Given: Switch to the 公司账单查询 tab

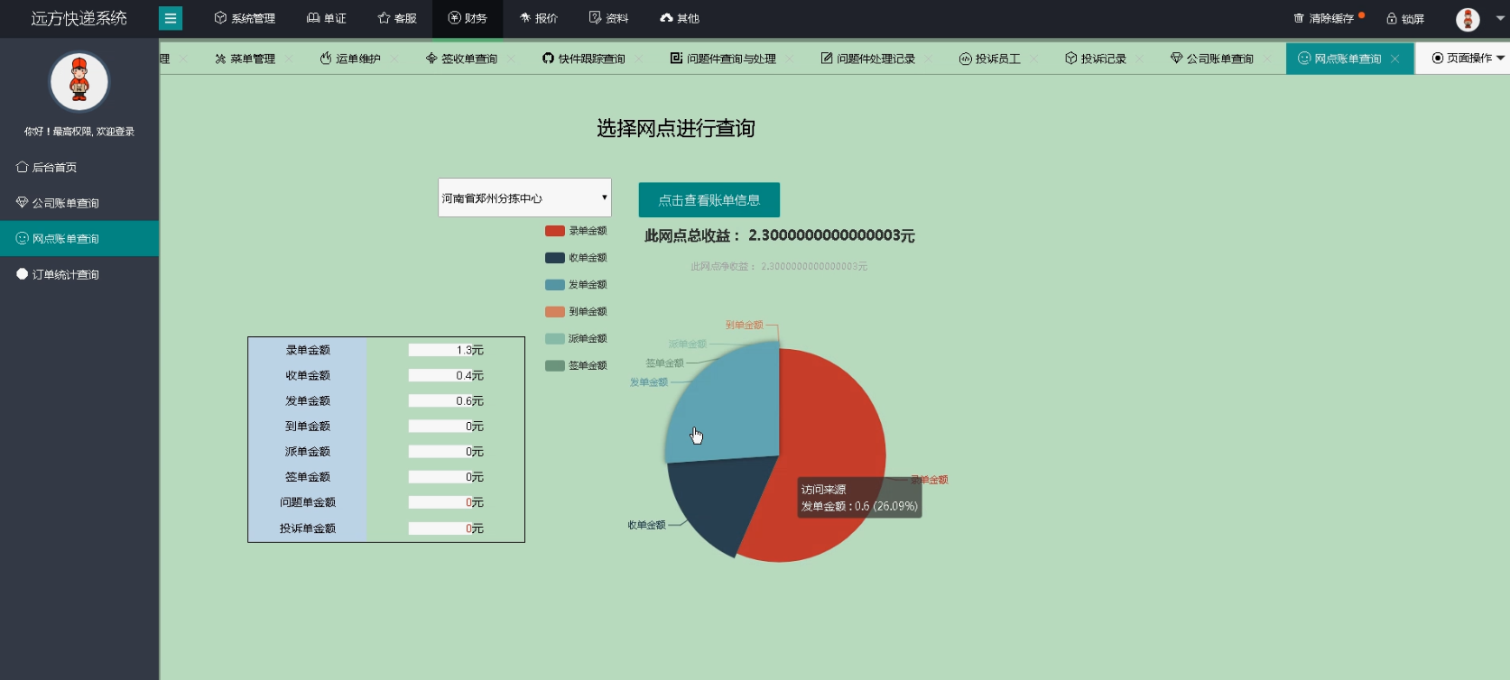Looking at the screenshot, I should (x=1212, y=59).
